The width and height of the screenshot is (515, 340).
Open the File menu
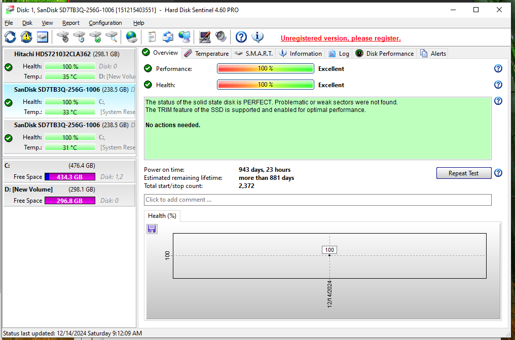coord(9,23)
